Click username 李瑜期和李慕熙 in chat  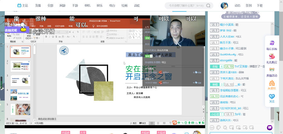230,90
